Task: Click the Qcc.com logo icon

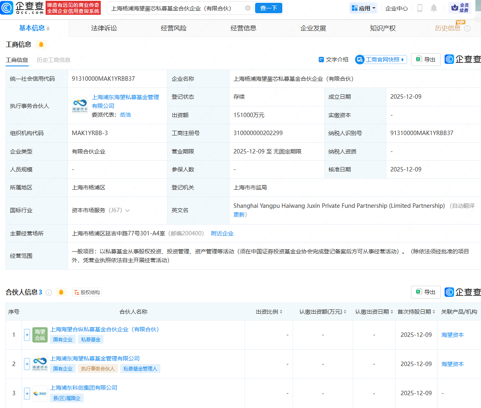Action: 7,8
